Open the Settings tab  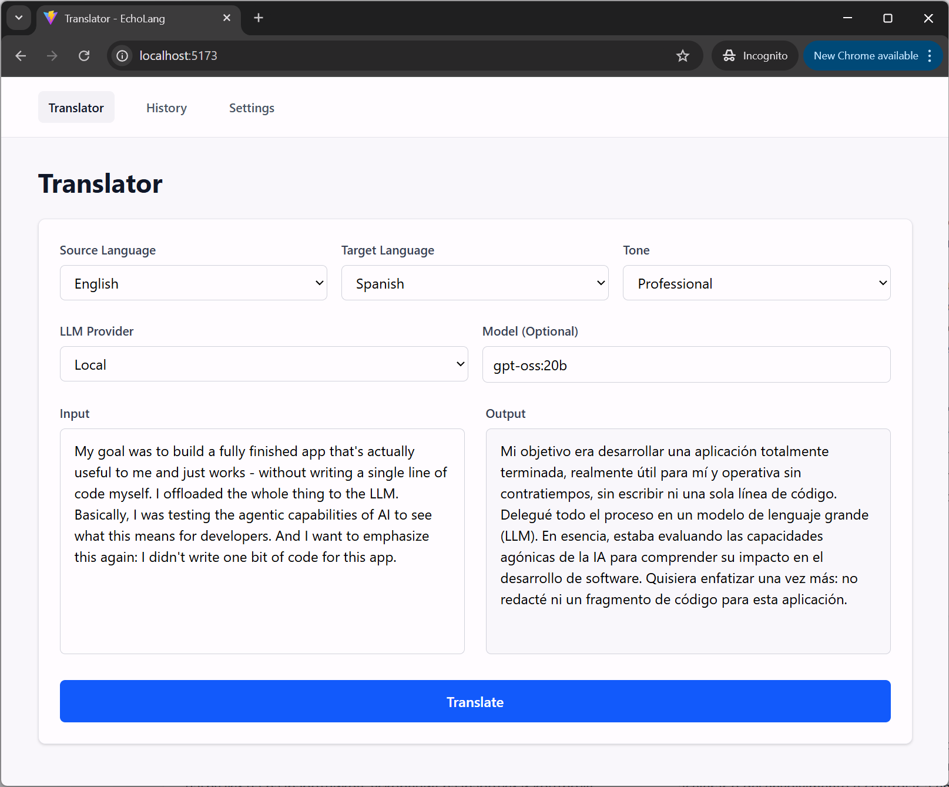(x=251, y=108)
